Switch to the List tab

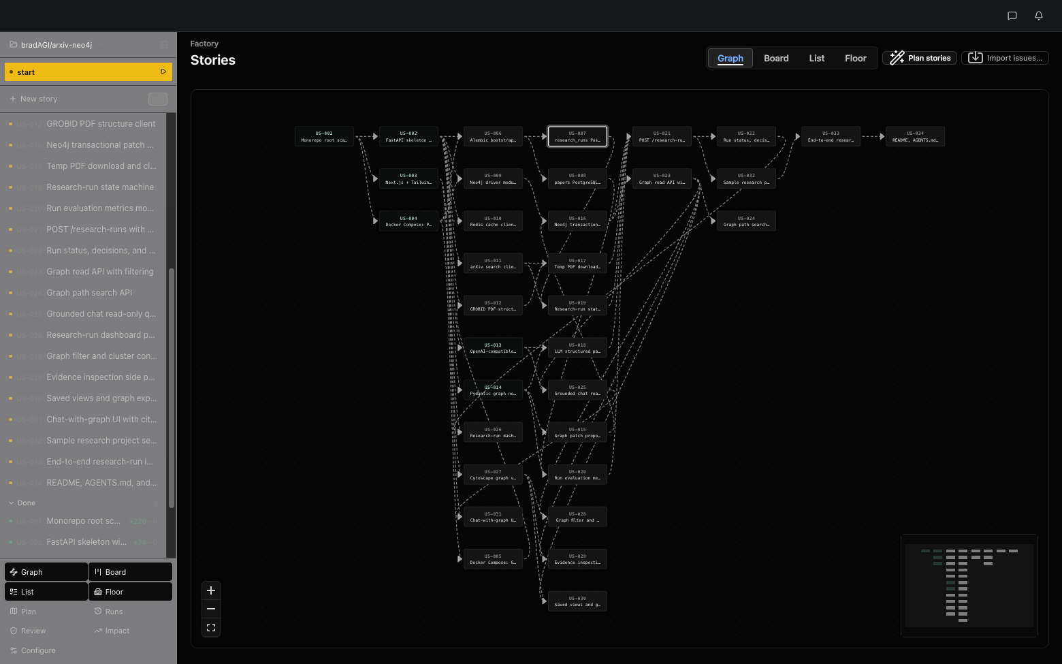tap(817, 58)
